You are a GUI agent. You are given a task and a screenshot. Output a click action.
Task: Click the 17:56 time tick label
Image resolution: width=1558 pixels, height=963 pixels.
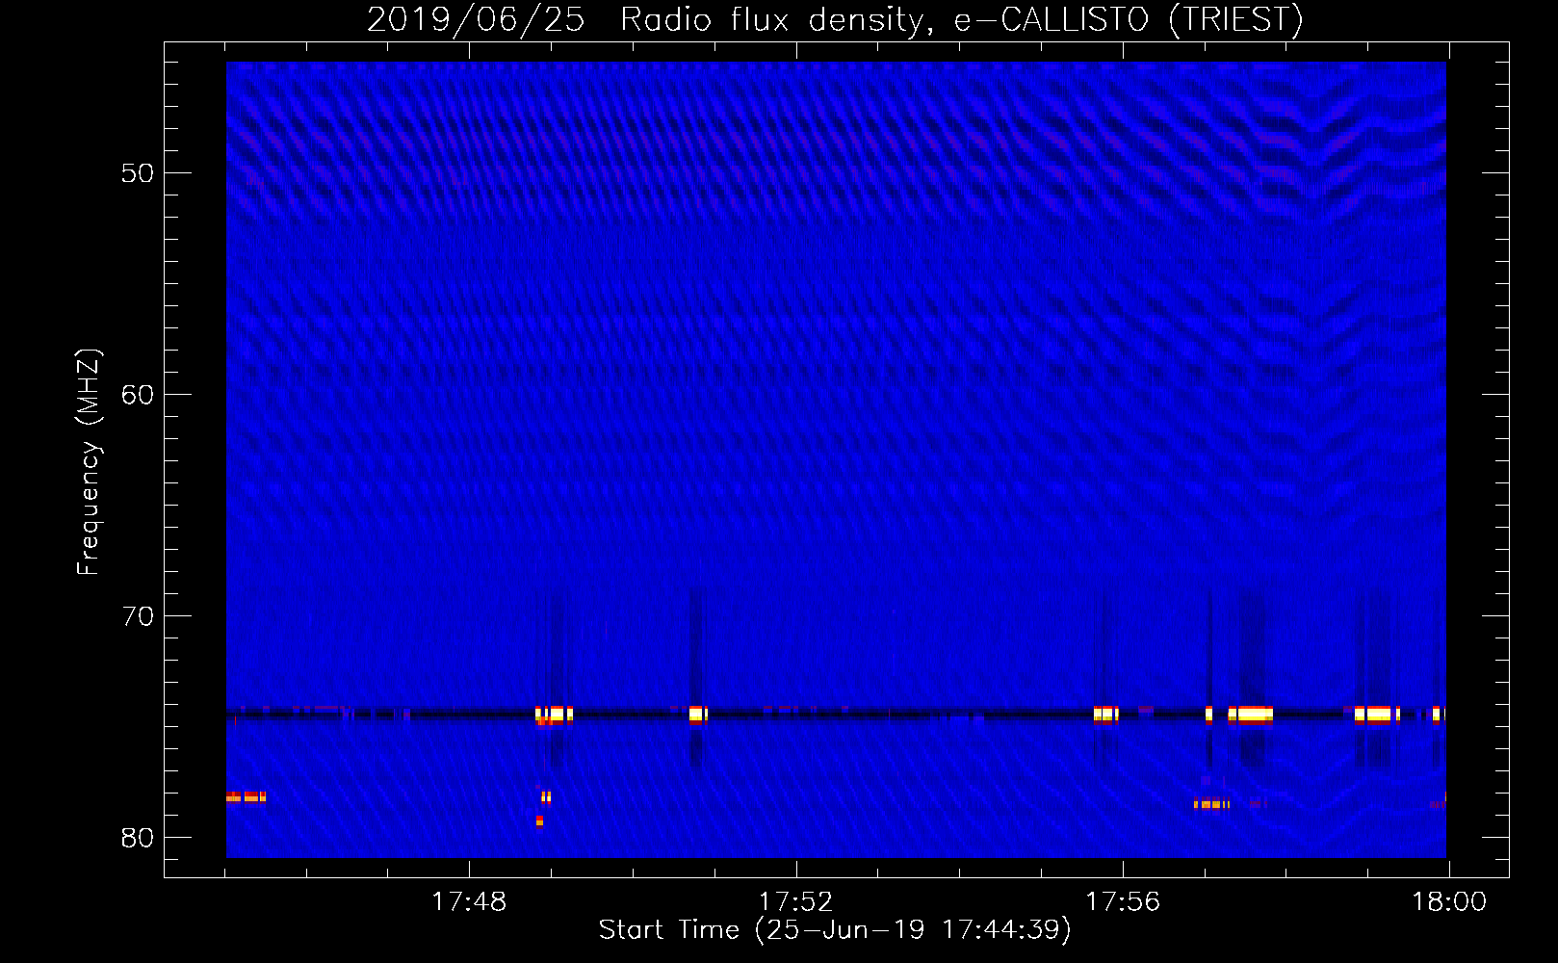[x=1123, y=902]
